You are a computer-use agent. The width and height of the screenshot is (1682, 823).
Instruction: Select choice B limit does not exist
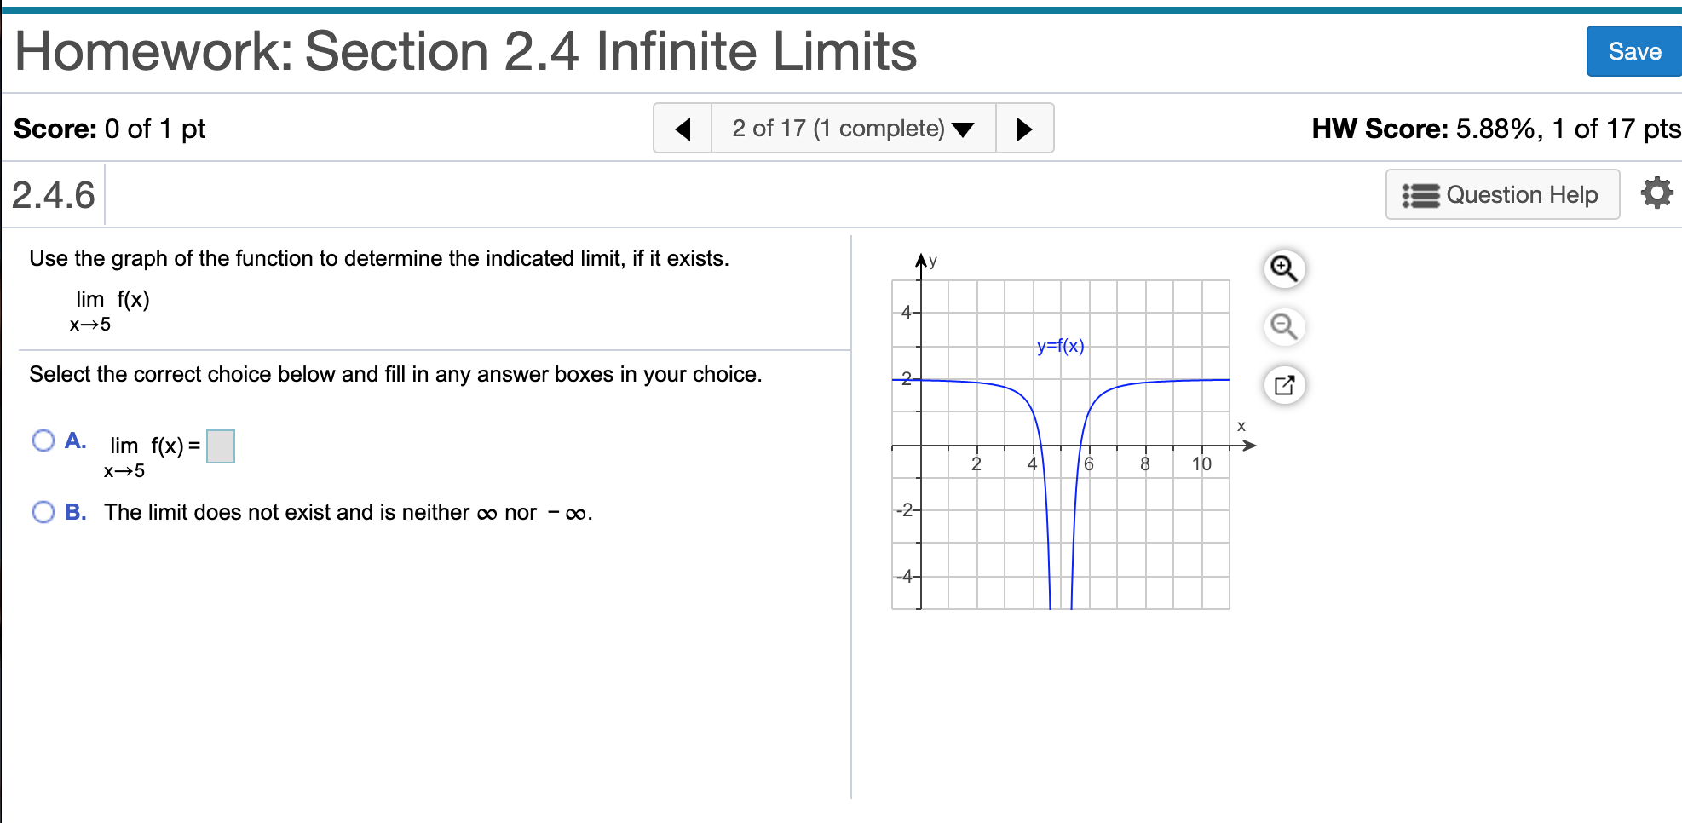pyautogui.click(x=43, y=512)
